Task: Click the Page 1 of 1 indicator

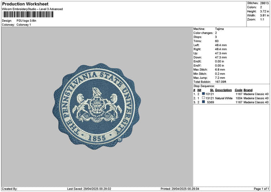Action: pos(262,189)
